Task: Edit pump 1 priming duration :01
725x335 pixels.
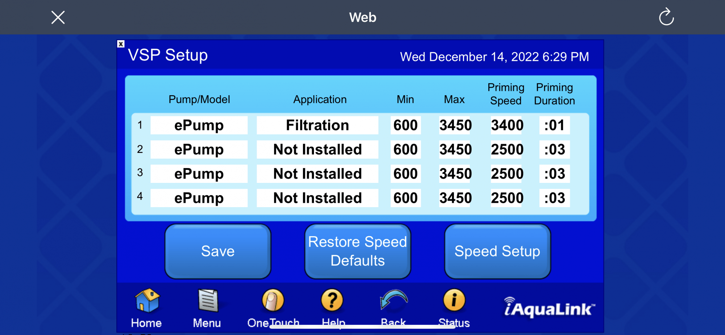Action: (555, 125)
